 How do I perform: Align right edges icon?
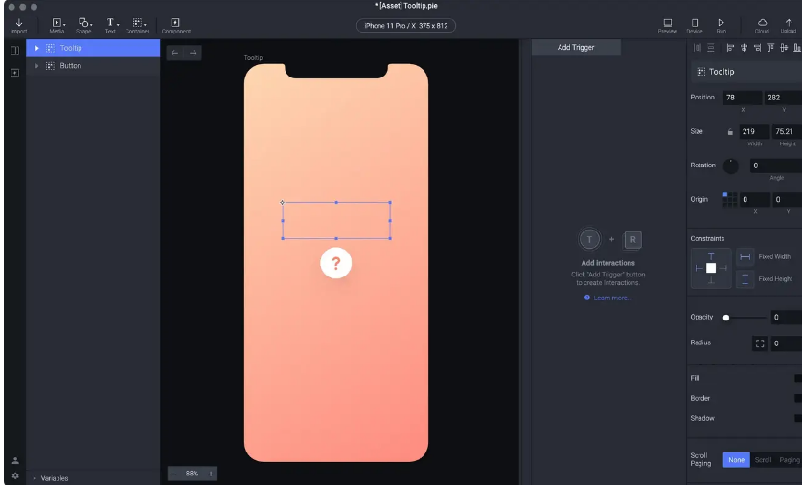tap(757, 48)
